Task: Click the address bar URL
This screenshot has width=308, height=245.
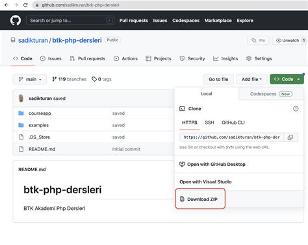Action: tap(81, 5)
